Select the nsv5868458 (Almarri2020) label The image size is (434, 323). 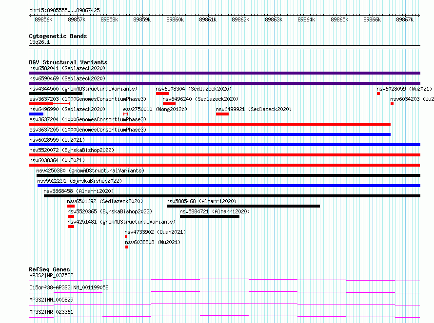(x=79, y=191)
